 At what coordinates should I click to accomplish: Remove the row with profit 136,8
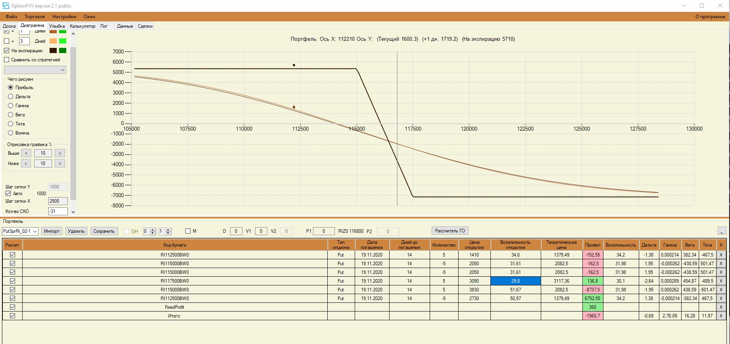point(721,281)
